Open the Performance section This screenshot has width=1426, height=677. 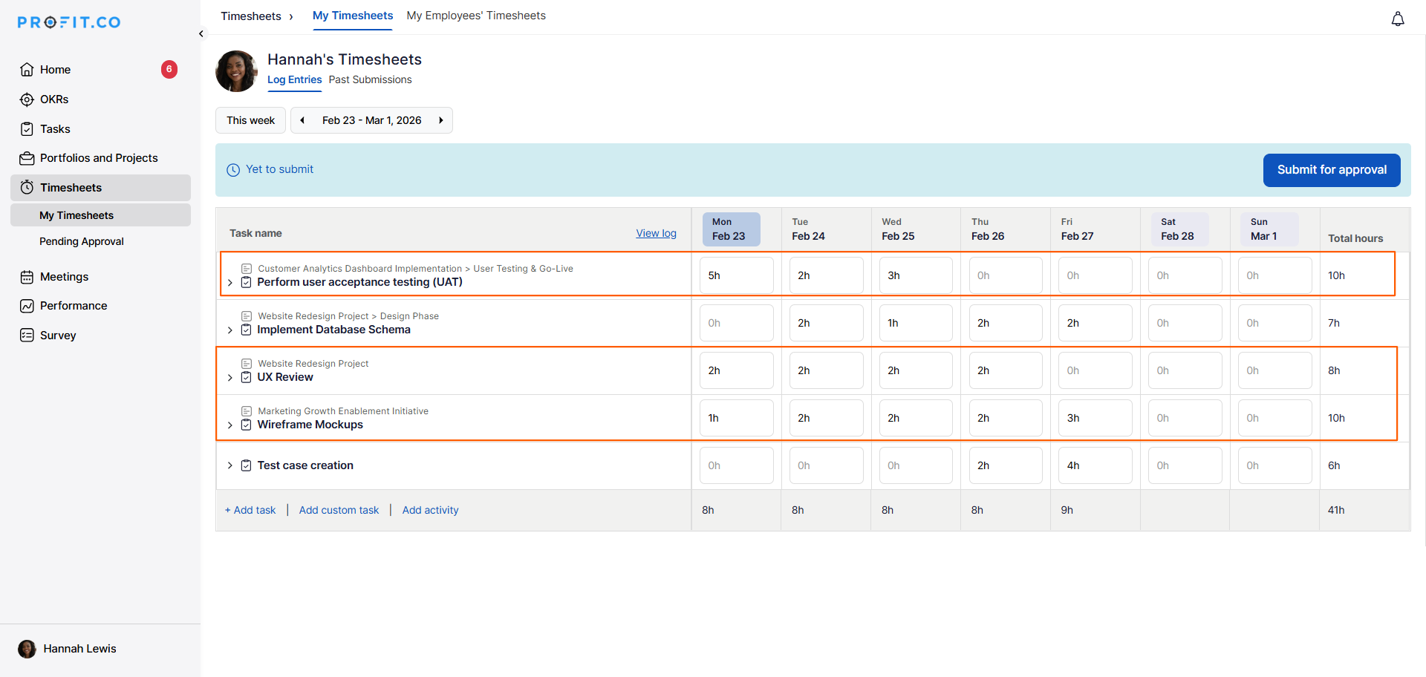click(73, 306)
